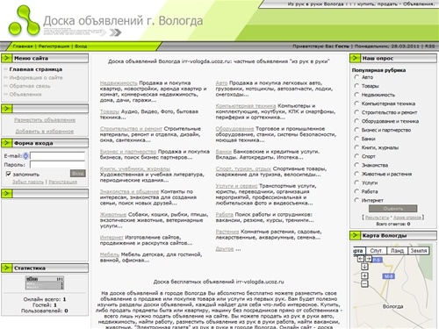This screenshot has height=329, width=439.
Task: Select the Товары poll option
Action: pos(356,86)
